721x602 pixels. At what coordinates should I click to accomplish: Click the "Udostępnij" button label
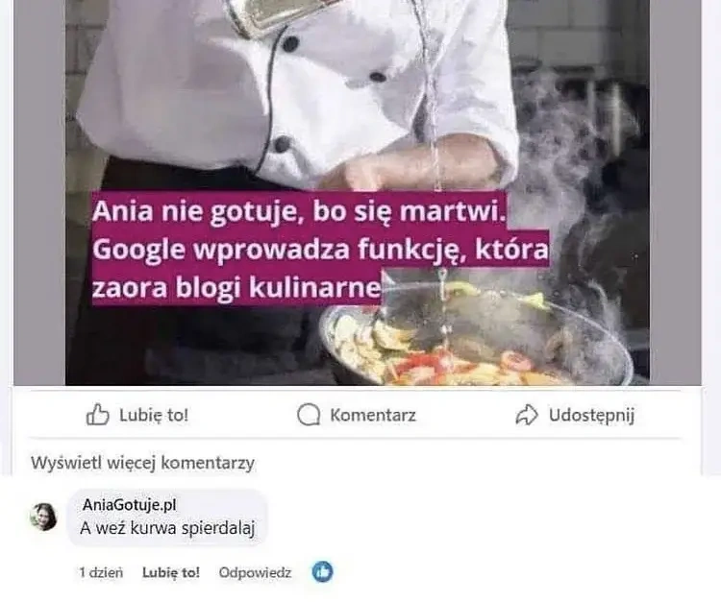tap(592, 416)
